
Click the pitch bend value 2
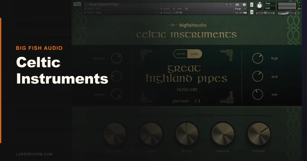click(x=196, y=101)
